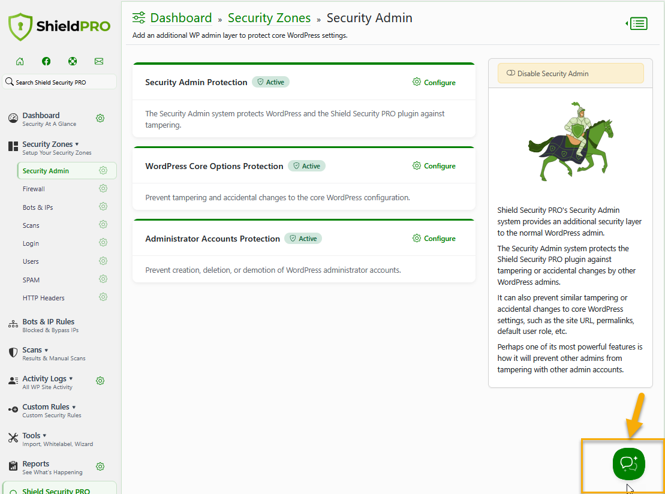Click Disable Security Admin toggle button

pos(570,73)
